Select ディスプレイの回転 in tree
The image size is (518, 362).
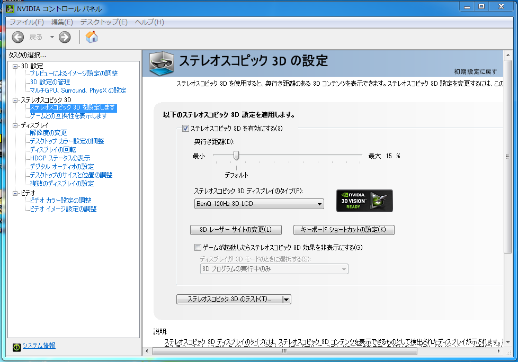point(53,150)
